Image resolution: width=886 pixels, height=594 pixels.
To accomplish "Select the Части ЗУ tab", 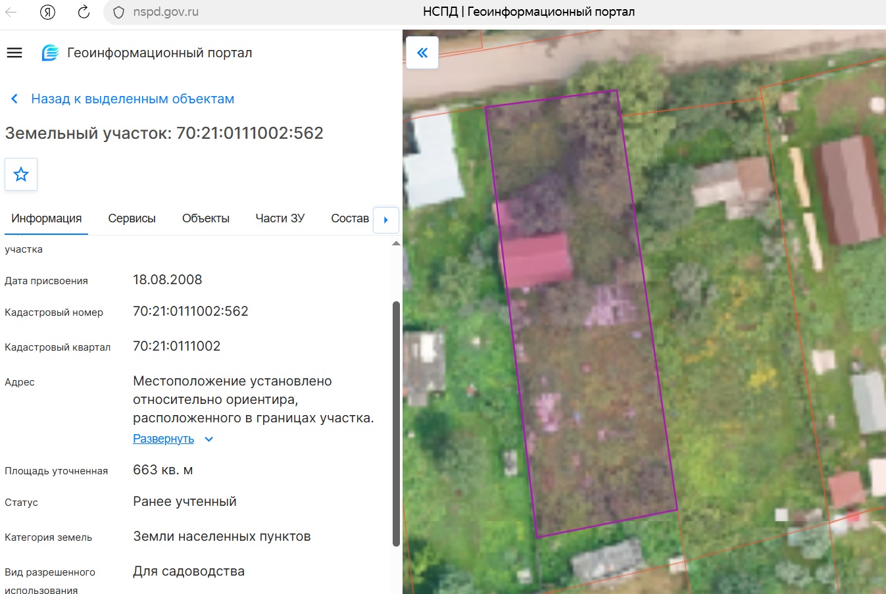I will pyautogui.click(x=280, y=218).
